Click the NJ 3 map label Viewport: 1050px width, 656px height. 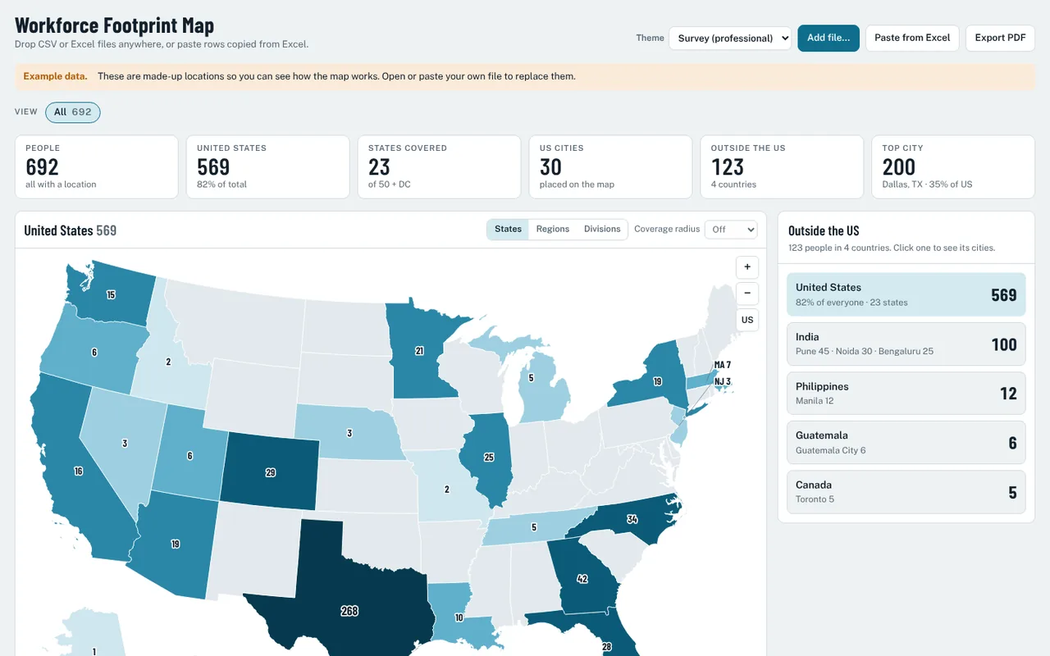click(x=722, y=381)
